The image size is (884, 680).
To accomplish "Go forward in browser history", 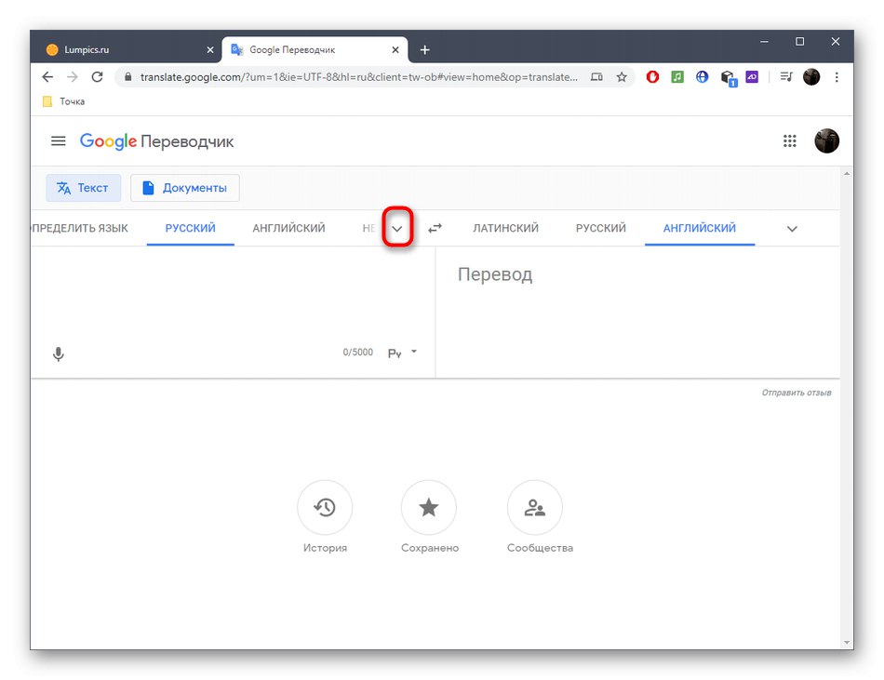I will [73, 76].
